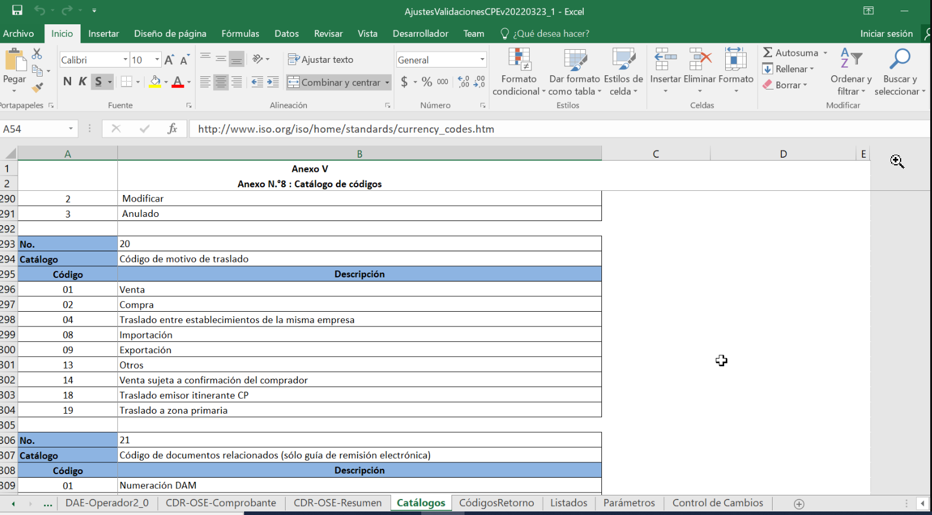The height and width of the screenshot is (515, 932).
Task: Open the CódigosRetorno sheet tab
Action: [497, 503]
